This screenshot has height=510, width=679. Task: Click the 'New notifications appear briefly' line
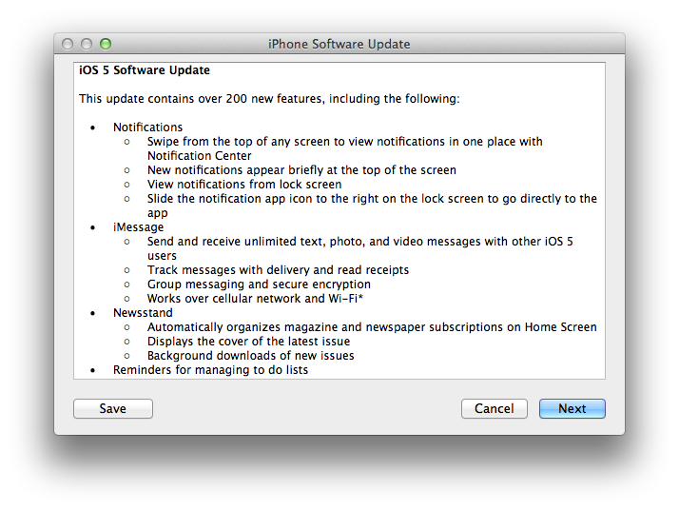301,170
